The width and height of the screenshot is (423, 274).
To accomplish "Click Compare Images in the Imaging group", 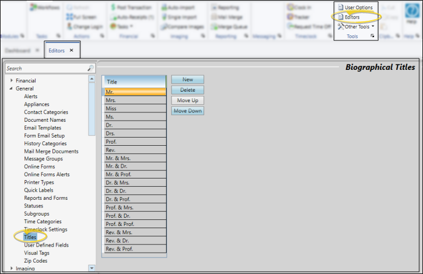I will (180, 26).
